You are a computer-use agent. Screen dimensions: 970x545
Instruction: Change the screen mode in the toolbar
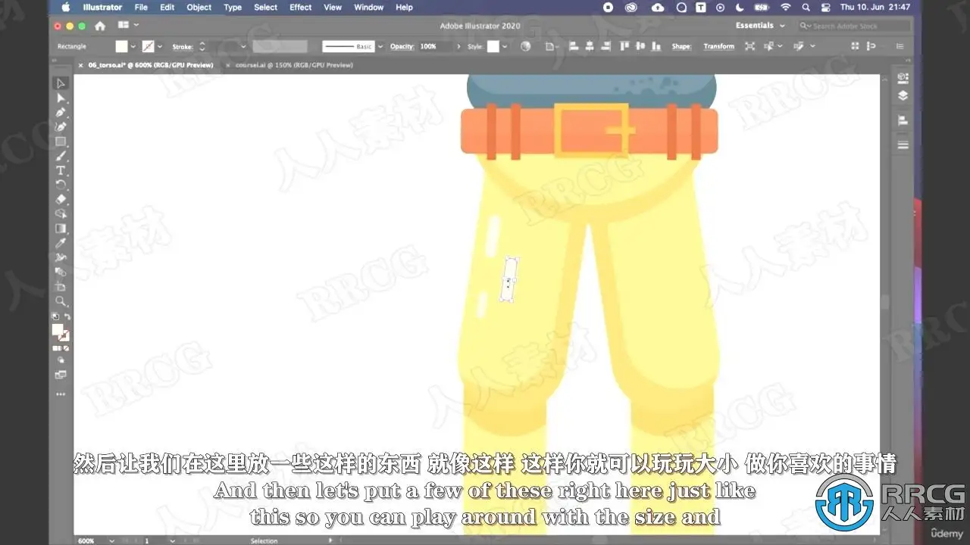tap(61, 375)
